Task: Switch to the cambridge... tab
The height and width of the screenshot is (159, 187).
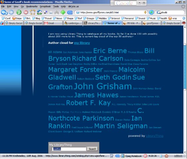Action: point(73,23)
